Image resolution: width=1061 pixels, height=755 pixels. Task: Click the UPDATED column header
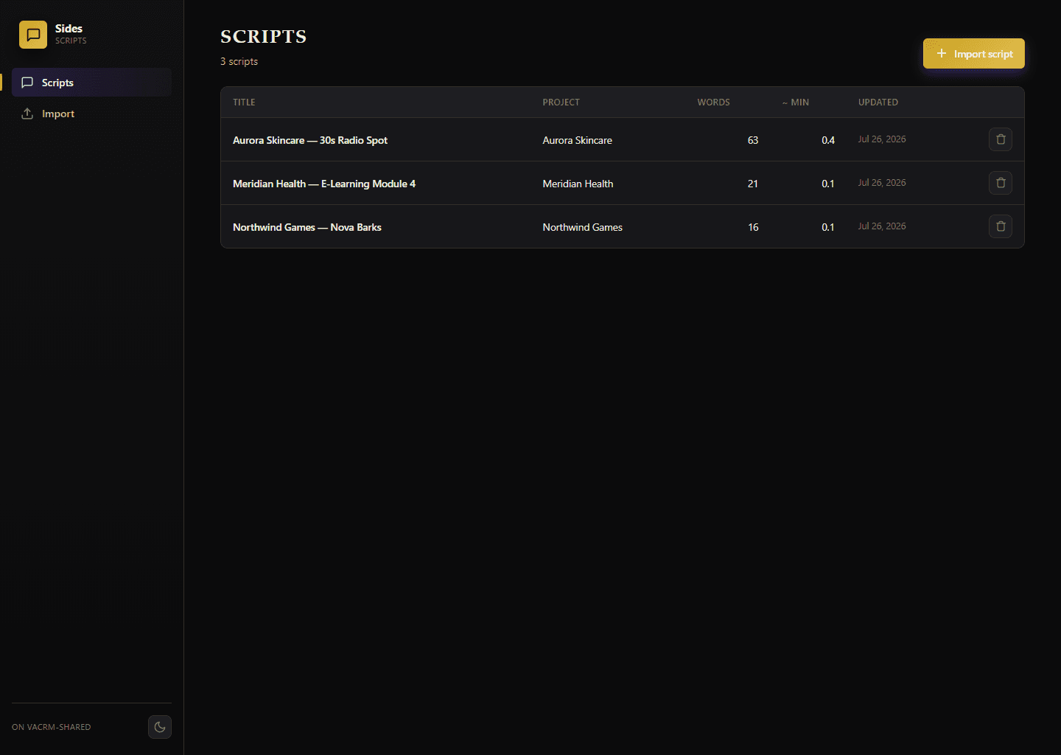point(878,102)
